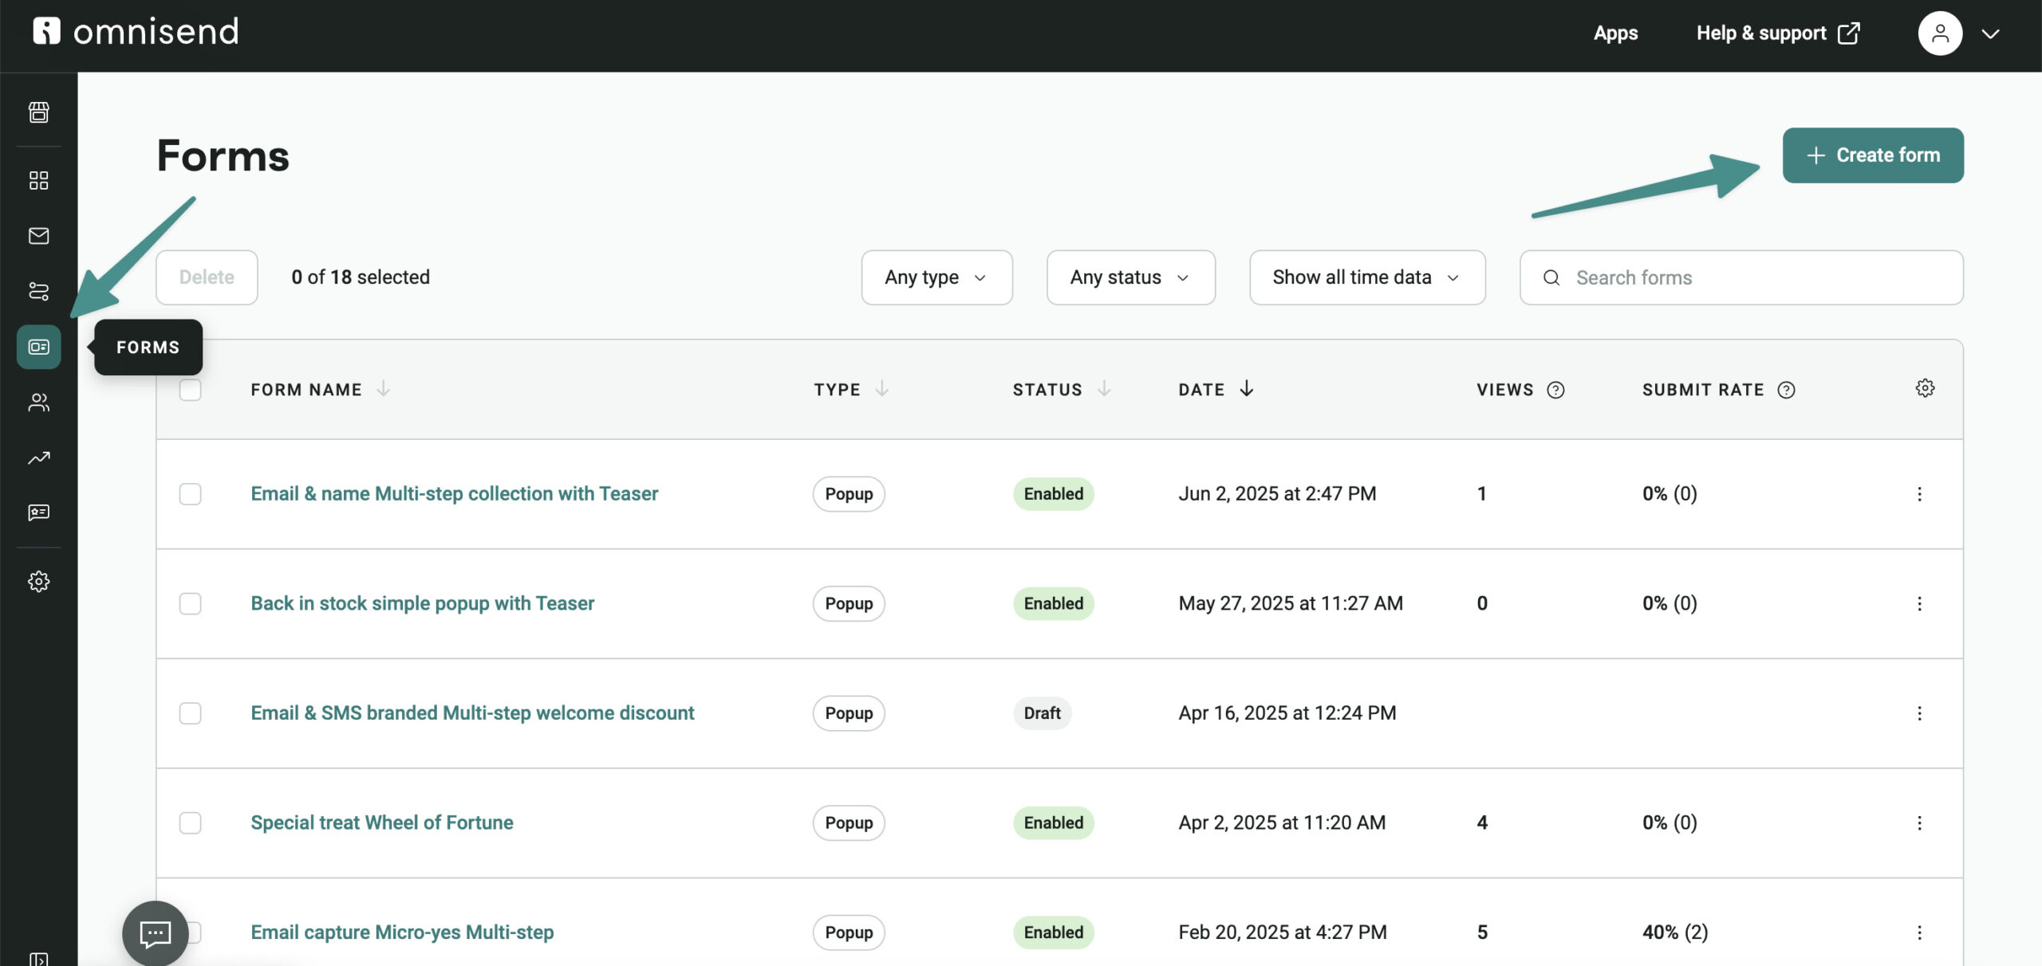The height and width of the screenshot is (966, 2042).
Task: Open Campaigns via the envelope sidebar icon
Action: 38,236
